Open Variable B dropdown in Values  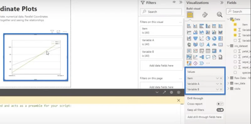click(217, 89)
